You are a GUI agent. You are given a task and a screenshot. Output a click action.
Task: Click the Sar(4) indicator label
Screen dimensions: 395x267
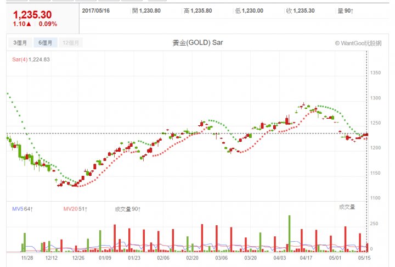pos(20,59)
